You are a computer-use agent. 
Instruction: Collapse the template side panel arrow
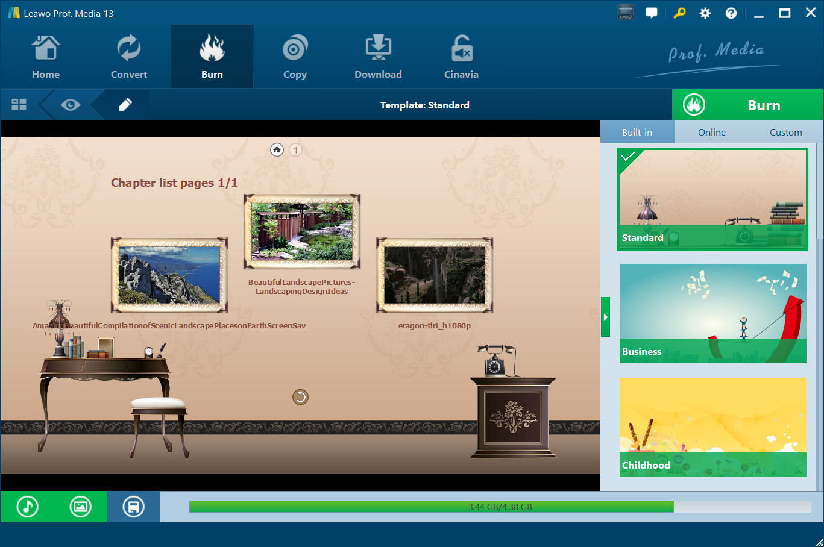605,317
